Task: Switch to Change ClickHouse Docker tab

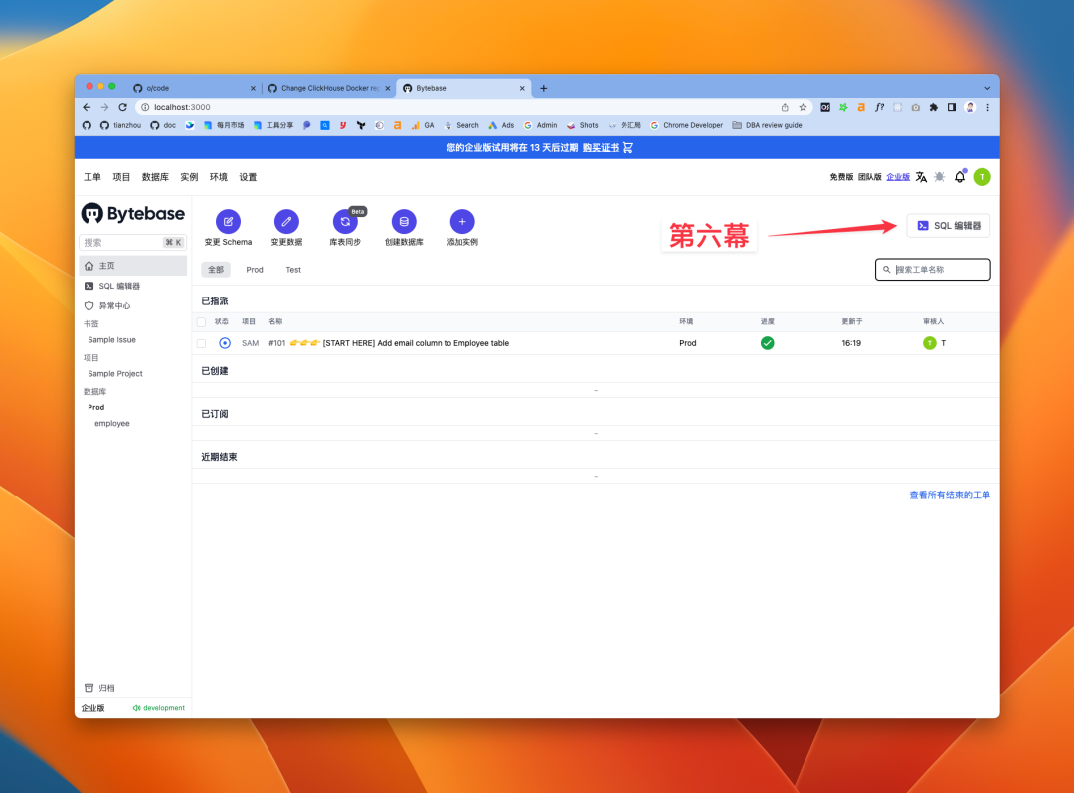Action: [x=329, y=88]
